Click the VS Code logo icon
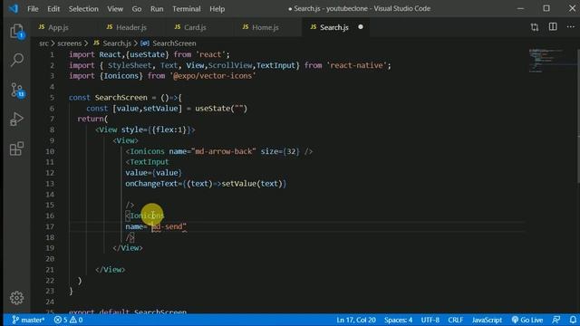Screen dimensions: 580x326 tap(14, 8)
